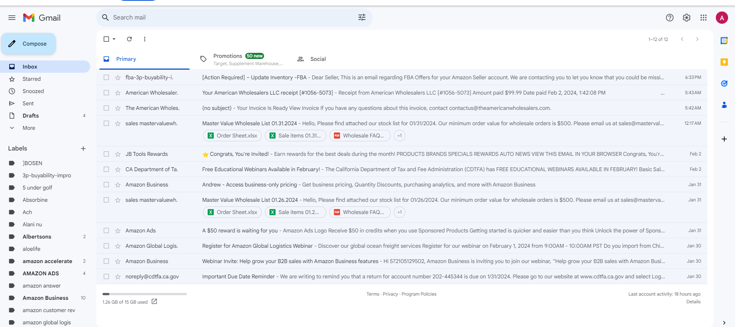The width and height of the screenshot is (735, 327).
Task: Open the More options three-dot menu
Action: 145,39
